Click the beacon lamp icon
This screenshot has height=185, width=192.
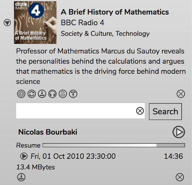63,94
